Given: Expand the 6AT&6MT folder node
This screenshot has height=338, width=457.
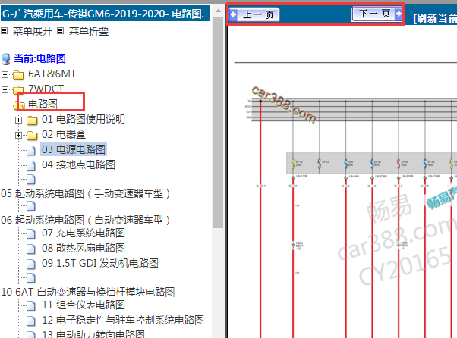Looking at the screenshot, I should [5, 74].
